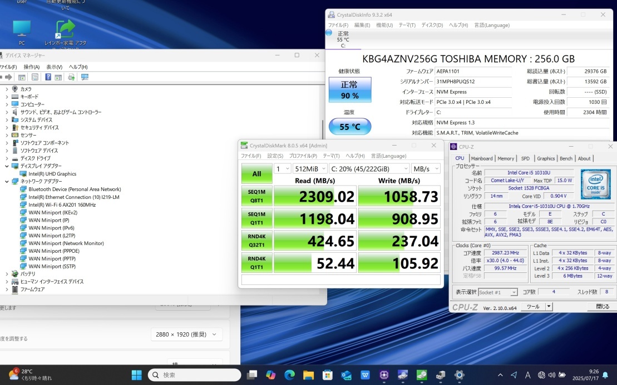The image size is (617, 385).
Task: Click the Intel Core i5 logo in CPU-Z
Action: point(595,184)
